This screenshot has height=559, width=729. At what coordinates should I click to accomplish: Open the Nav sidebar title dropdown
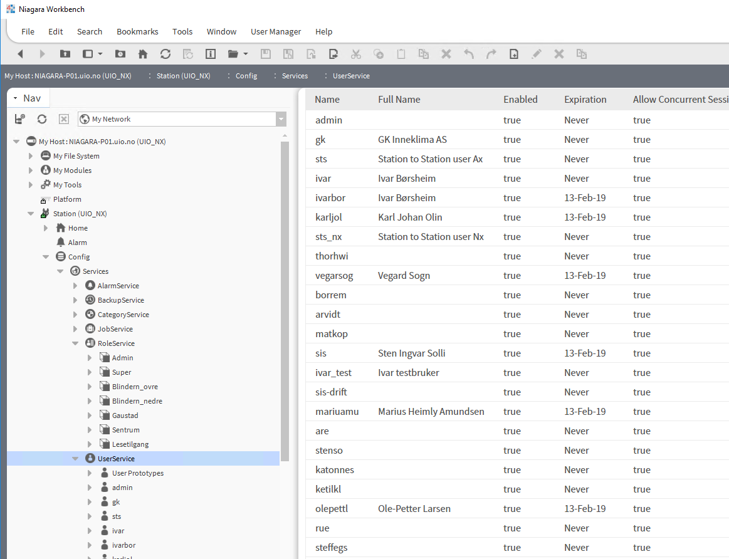[x=15, y=98]
